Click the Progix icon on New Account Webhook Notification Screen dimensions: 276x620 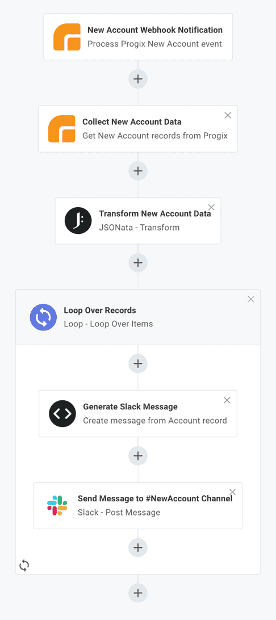67,37
